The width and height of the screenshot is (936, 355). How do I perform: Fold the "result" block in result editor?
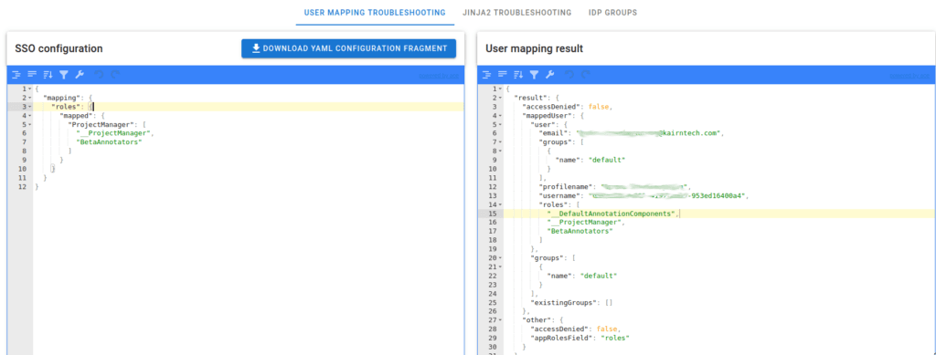500,98
